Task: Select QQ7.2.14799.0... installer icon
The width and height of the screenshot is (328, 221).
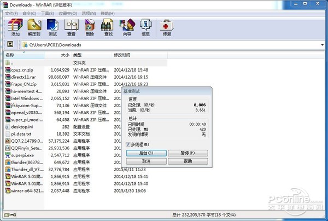Action: (8, 141)
